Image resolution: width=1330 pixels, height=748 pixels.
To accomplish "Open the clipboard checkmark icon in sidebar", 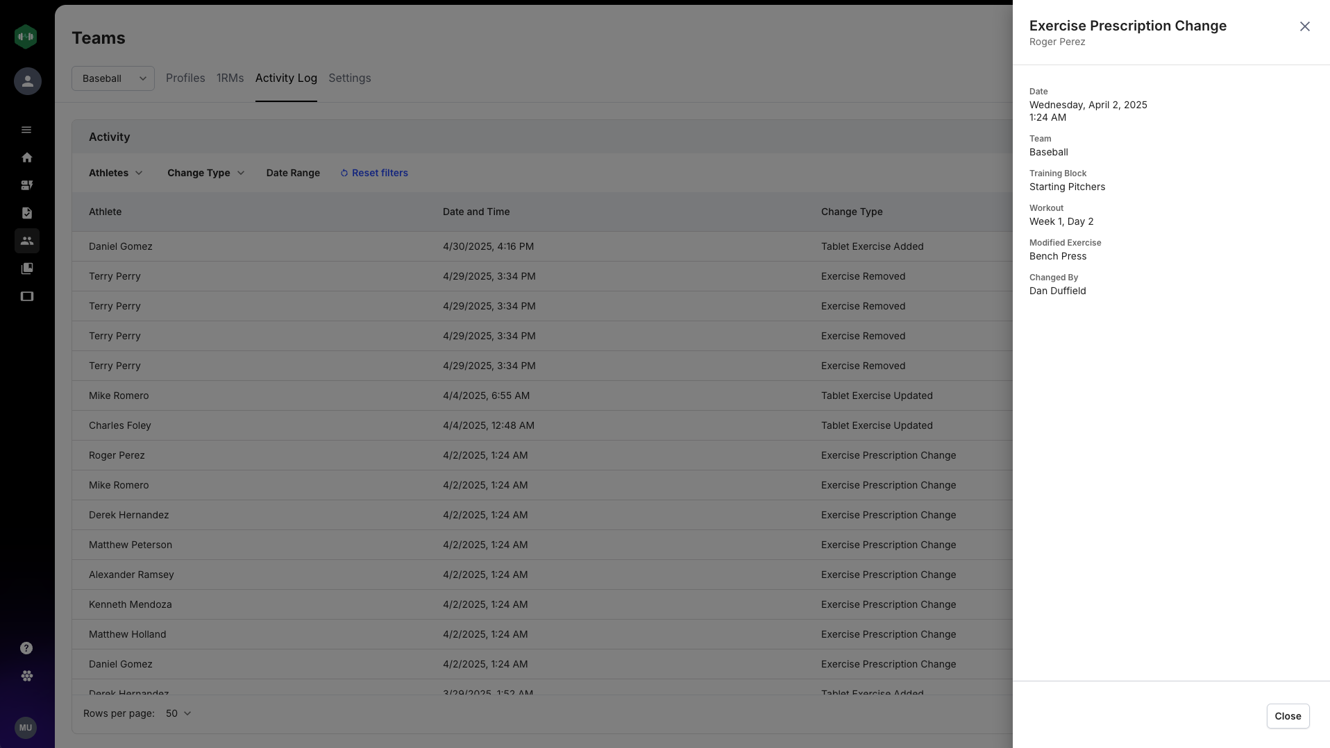I will pos(27,213).
